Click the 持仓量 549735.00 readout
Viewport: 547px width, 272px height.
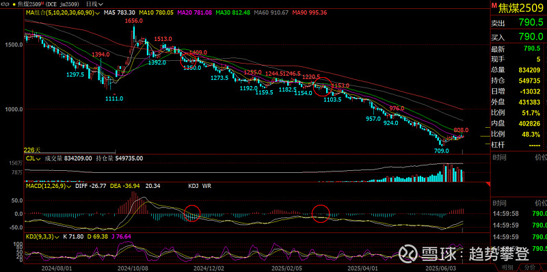[x=119, y=159]
